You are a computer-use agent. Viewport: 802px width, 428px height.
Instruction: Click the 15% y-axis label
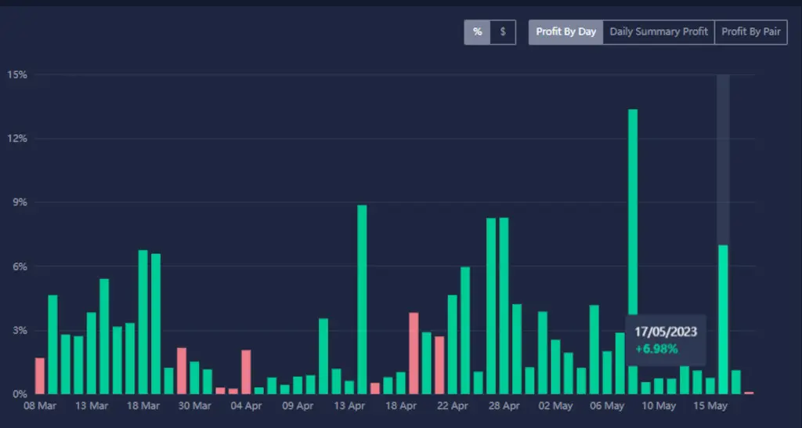[17, 75]
